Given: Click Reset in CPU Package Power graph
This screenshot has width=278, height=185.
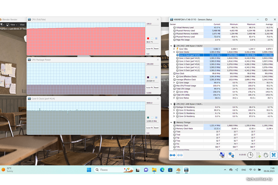Looking at the screenshot, I should click(156, 87).
